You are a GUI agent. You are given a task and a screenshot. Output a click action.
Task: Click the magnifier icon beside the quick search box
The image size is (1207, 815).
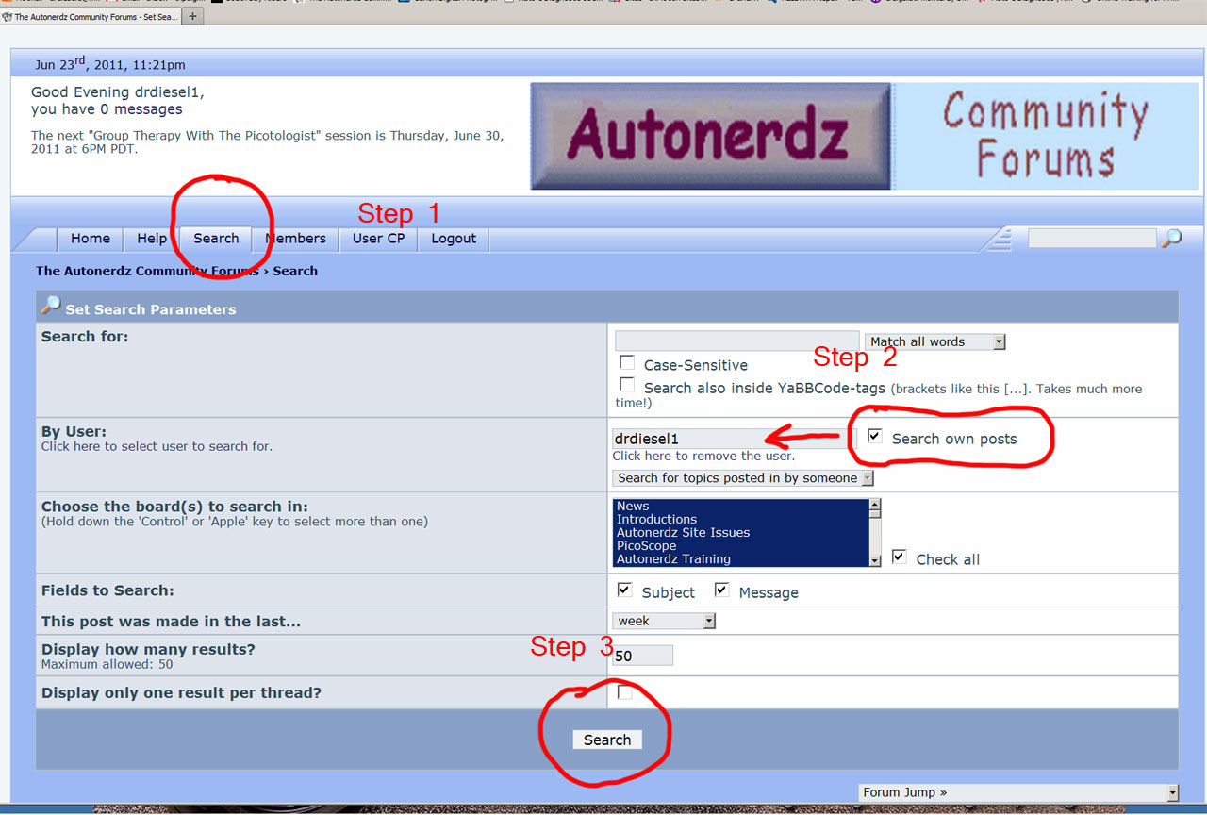[1171, 239]
